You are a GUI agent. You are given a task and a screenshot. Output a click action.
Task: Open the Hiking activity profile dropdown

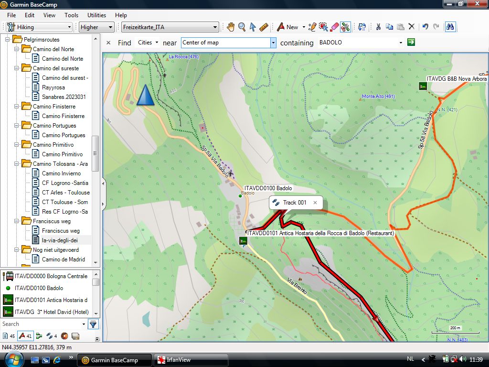coord(39,27)
